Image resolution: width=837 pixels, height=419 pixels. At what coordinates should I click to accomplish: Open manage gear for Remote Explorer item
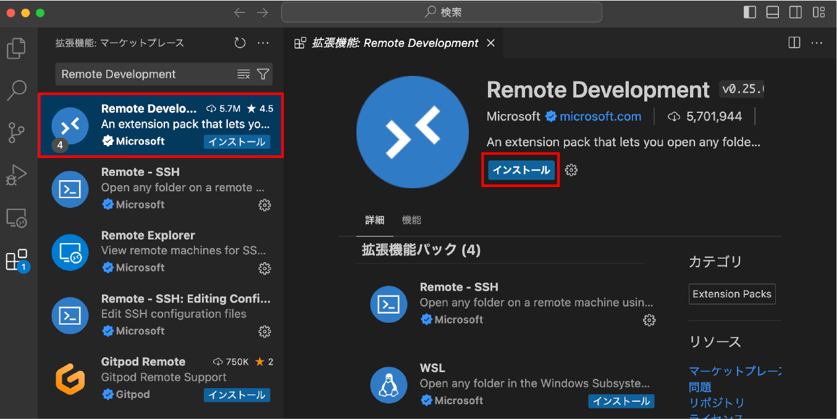(264, 268)
